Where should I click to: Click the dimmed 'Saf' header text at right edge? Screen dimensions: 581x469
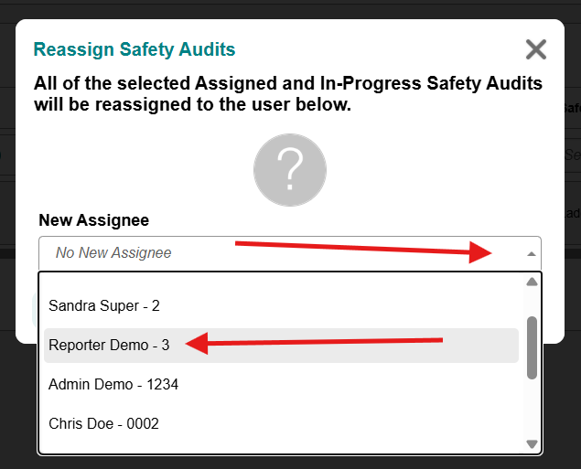573,108
